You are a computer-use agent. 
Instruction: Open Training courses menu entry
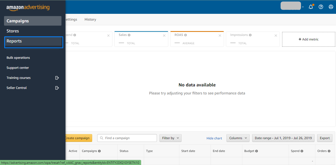click(x=19, y=78)
